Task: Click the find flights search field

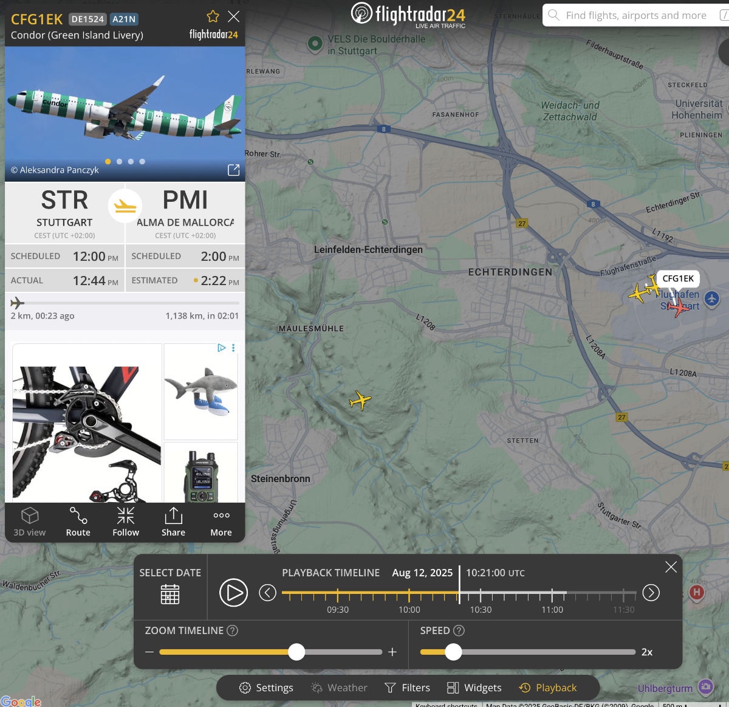Action: 635,15
